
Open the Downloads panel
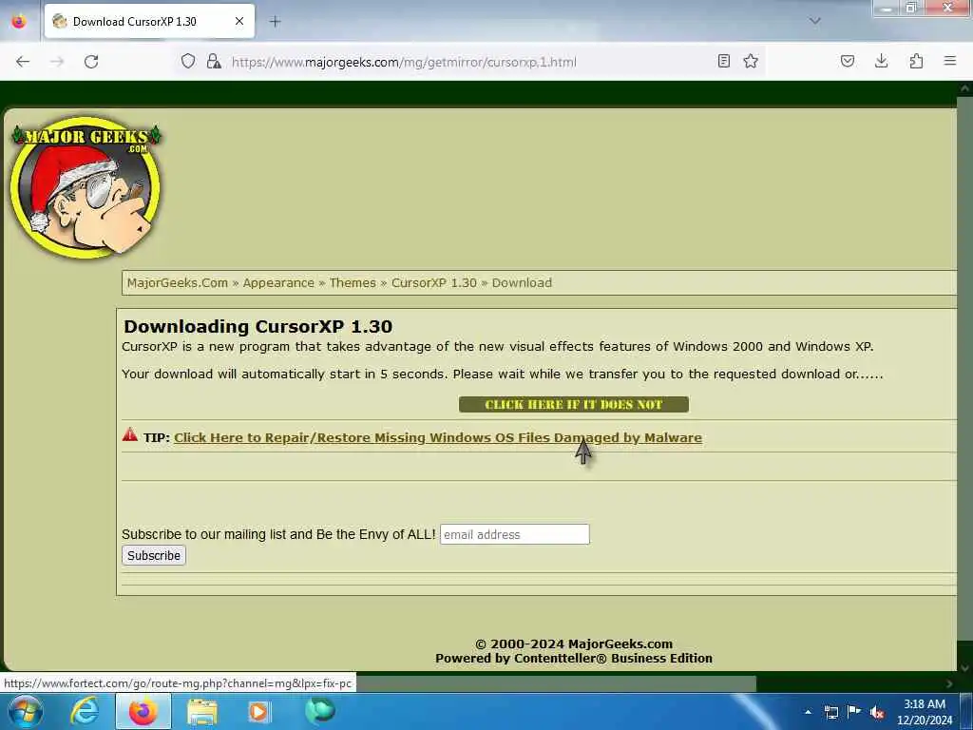click(881, 61)
